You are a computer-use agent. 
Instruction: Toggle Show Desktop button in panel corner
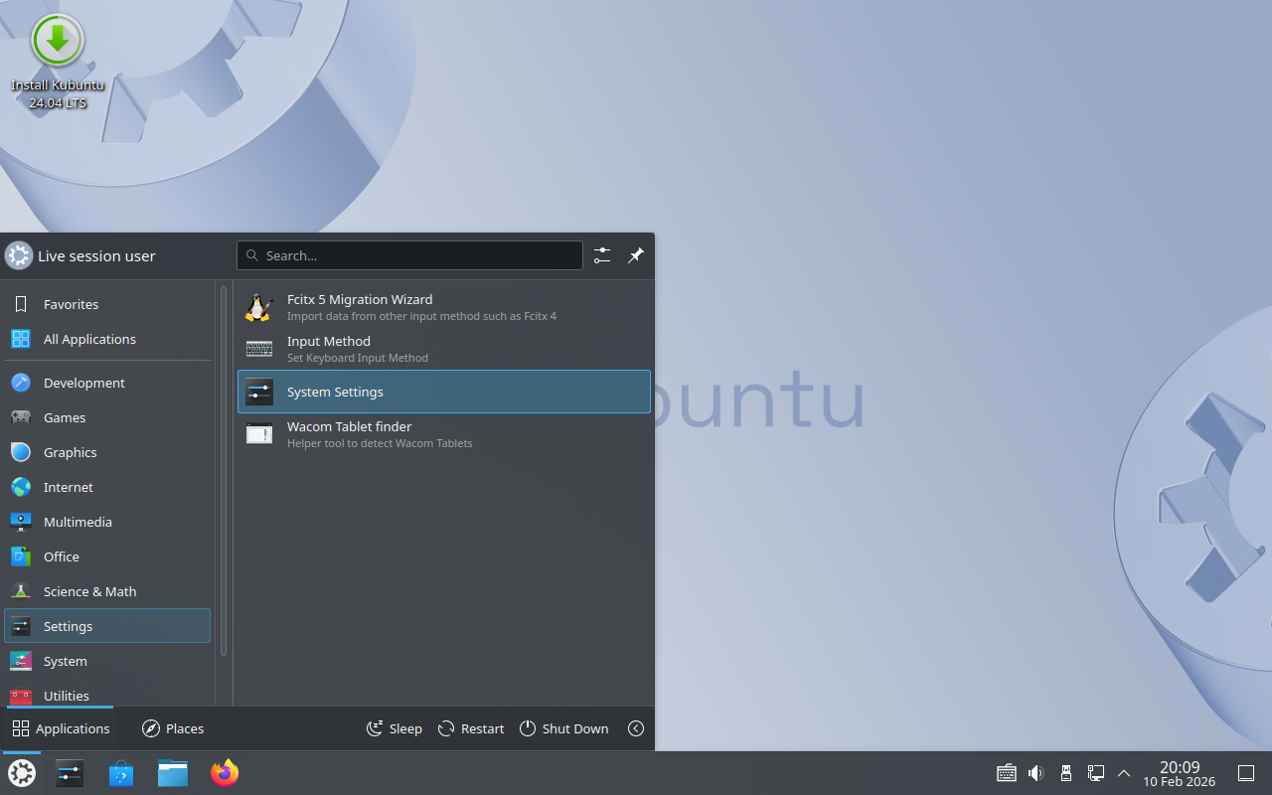(1245, 773)
